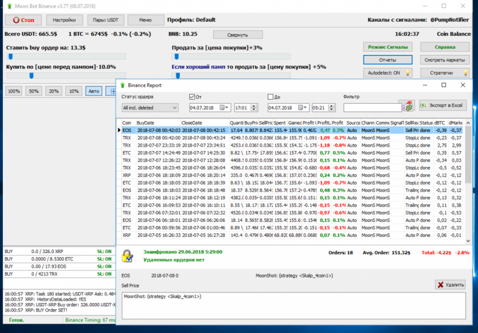The width and height of the screenshot is (478, 333).
Task: Click the Coin Balance label
Action: coord(454,34)
